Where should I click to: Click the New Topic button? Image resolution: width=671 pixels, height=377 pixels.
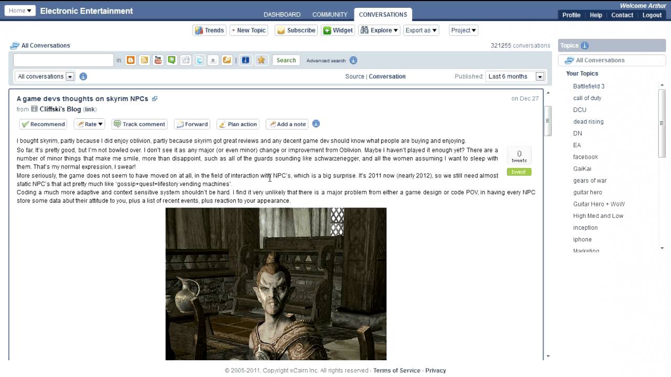pyautogui.click(x=248, y=30)
